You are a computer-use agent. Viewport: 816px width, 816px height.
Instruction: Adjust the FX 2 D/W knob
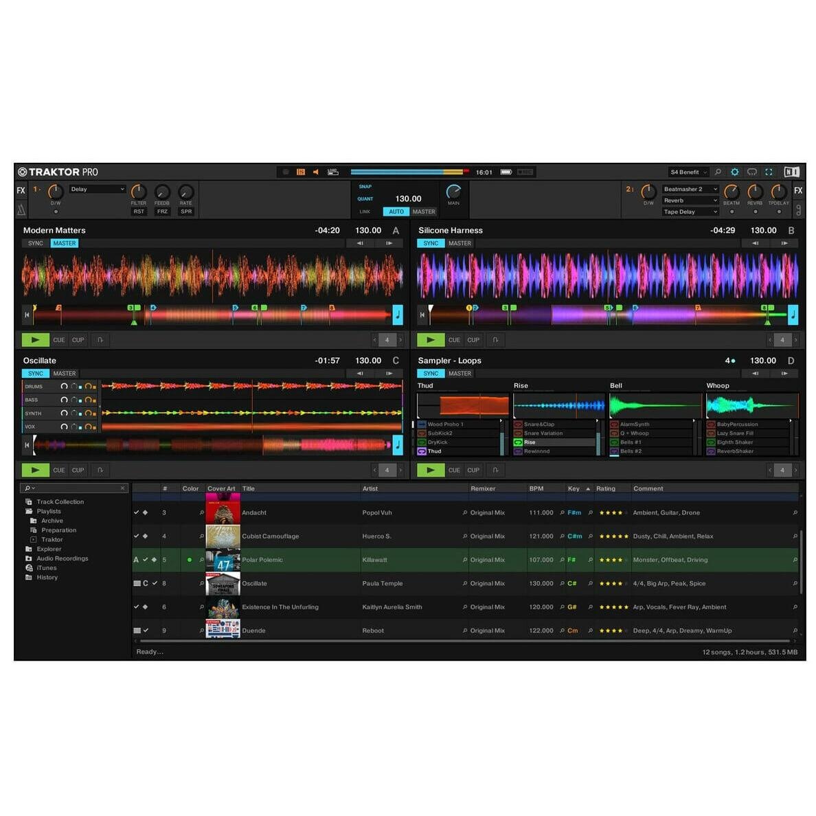click(648, 192)
